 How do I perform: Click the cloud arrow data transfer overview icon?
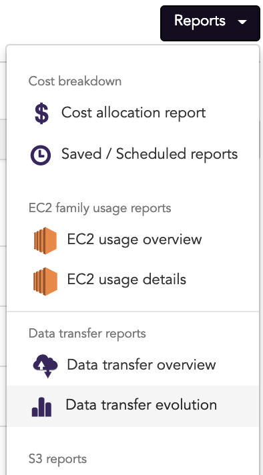tap(45, 366)
